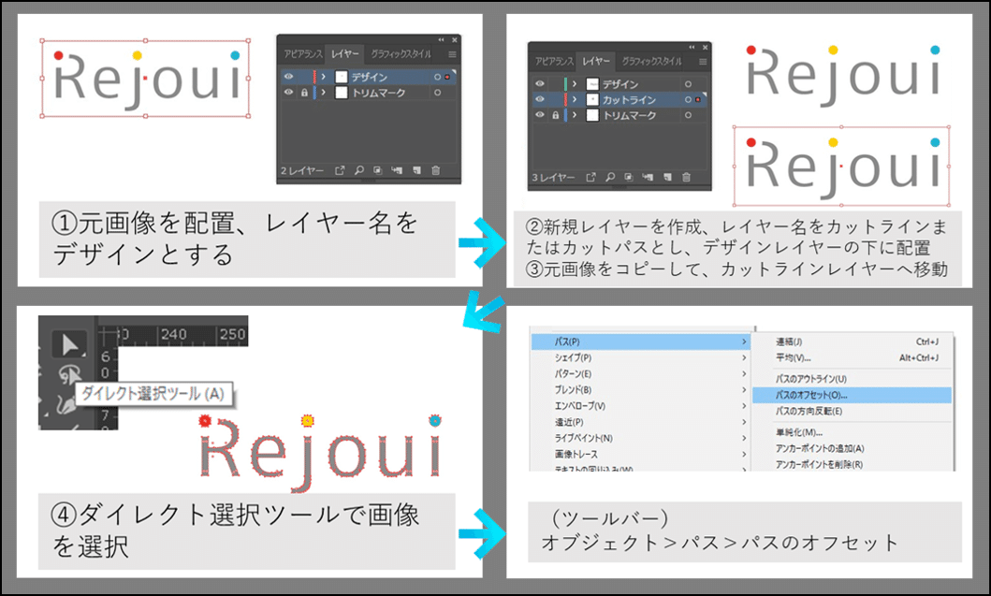991x596 pixels.
Task: Click the new layer icon in Layers panel
Action: coord(668,177)
